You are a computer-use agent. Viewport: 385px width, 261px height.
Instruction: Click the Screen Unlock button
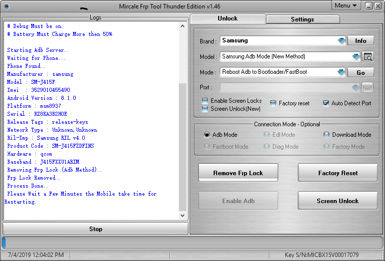pos(338,201)
